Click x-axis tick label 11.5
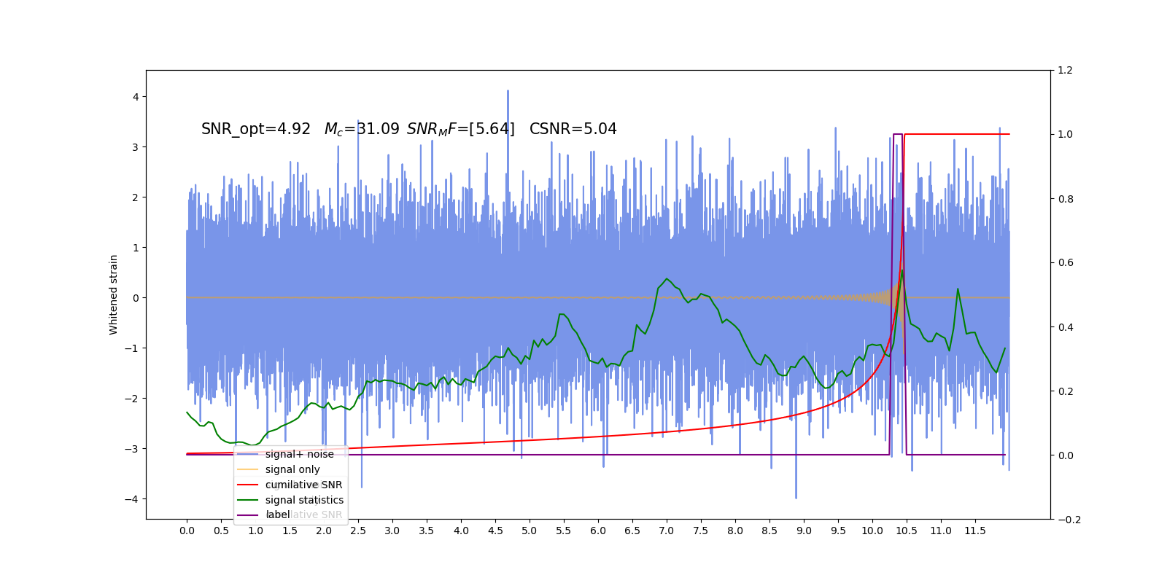 (x=975, y=531)
